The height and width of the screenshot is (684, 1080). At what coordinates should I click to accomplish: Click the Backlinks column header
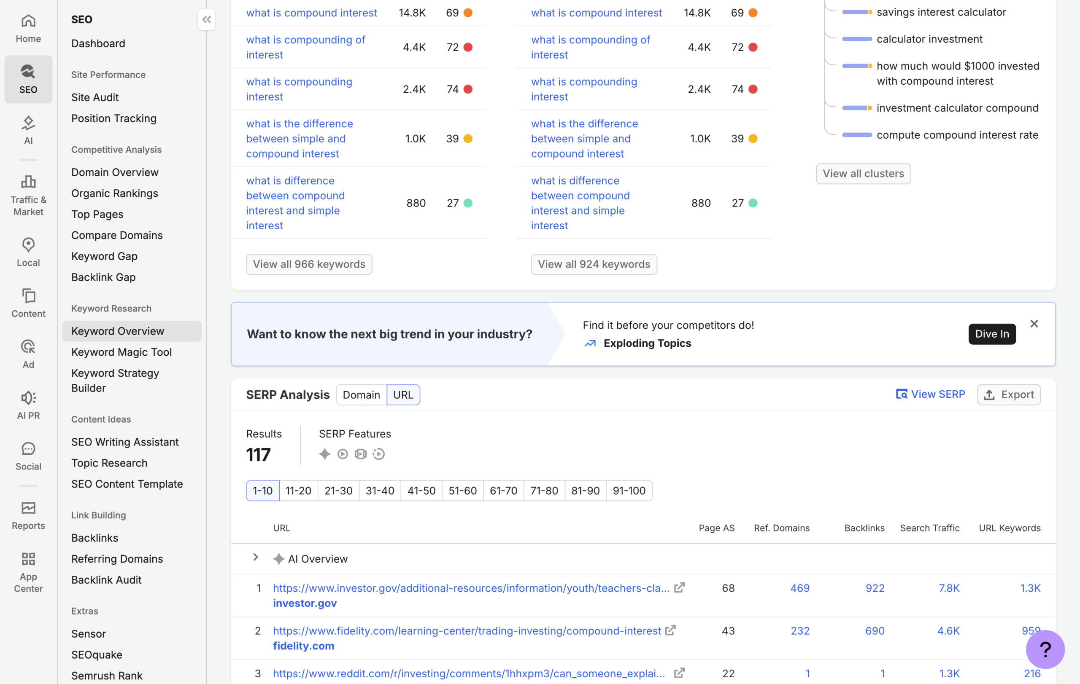[x=864, y=528]
